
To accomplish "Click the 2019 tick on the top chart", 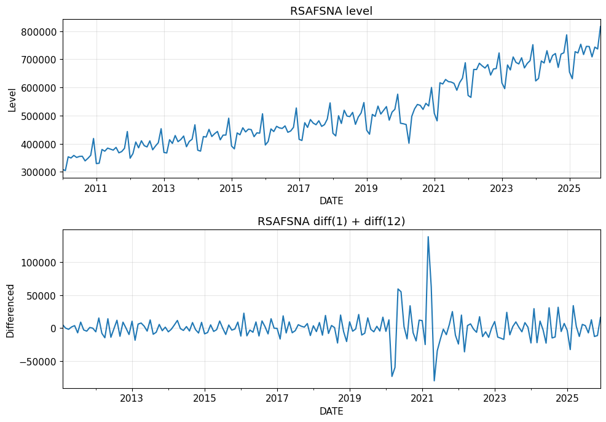I will pyautogui.click(x=366, y=188).
